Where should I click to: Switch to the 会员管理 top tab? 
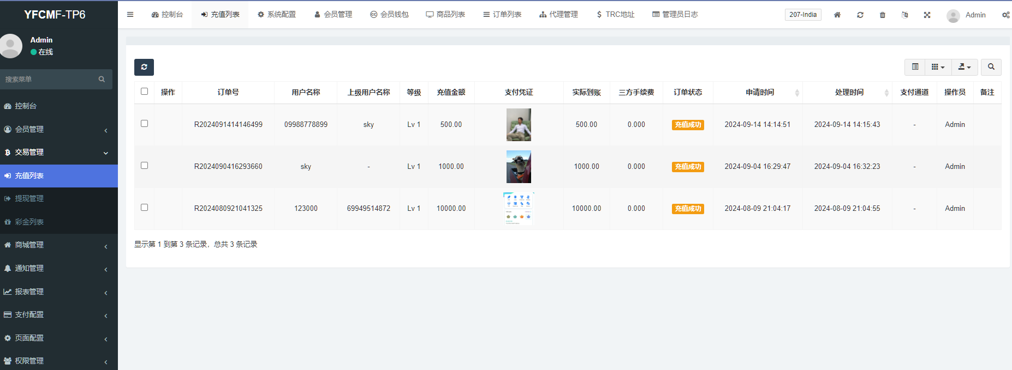click(333, 15)
